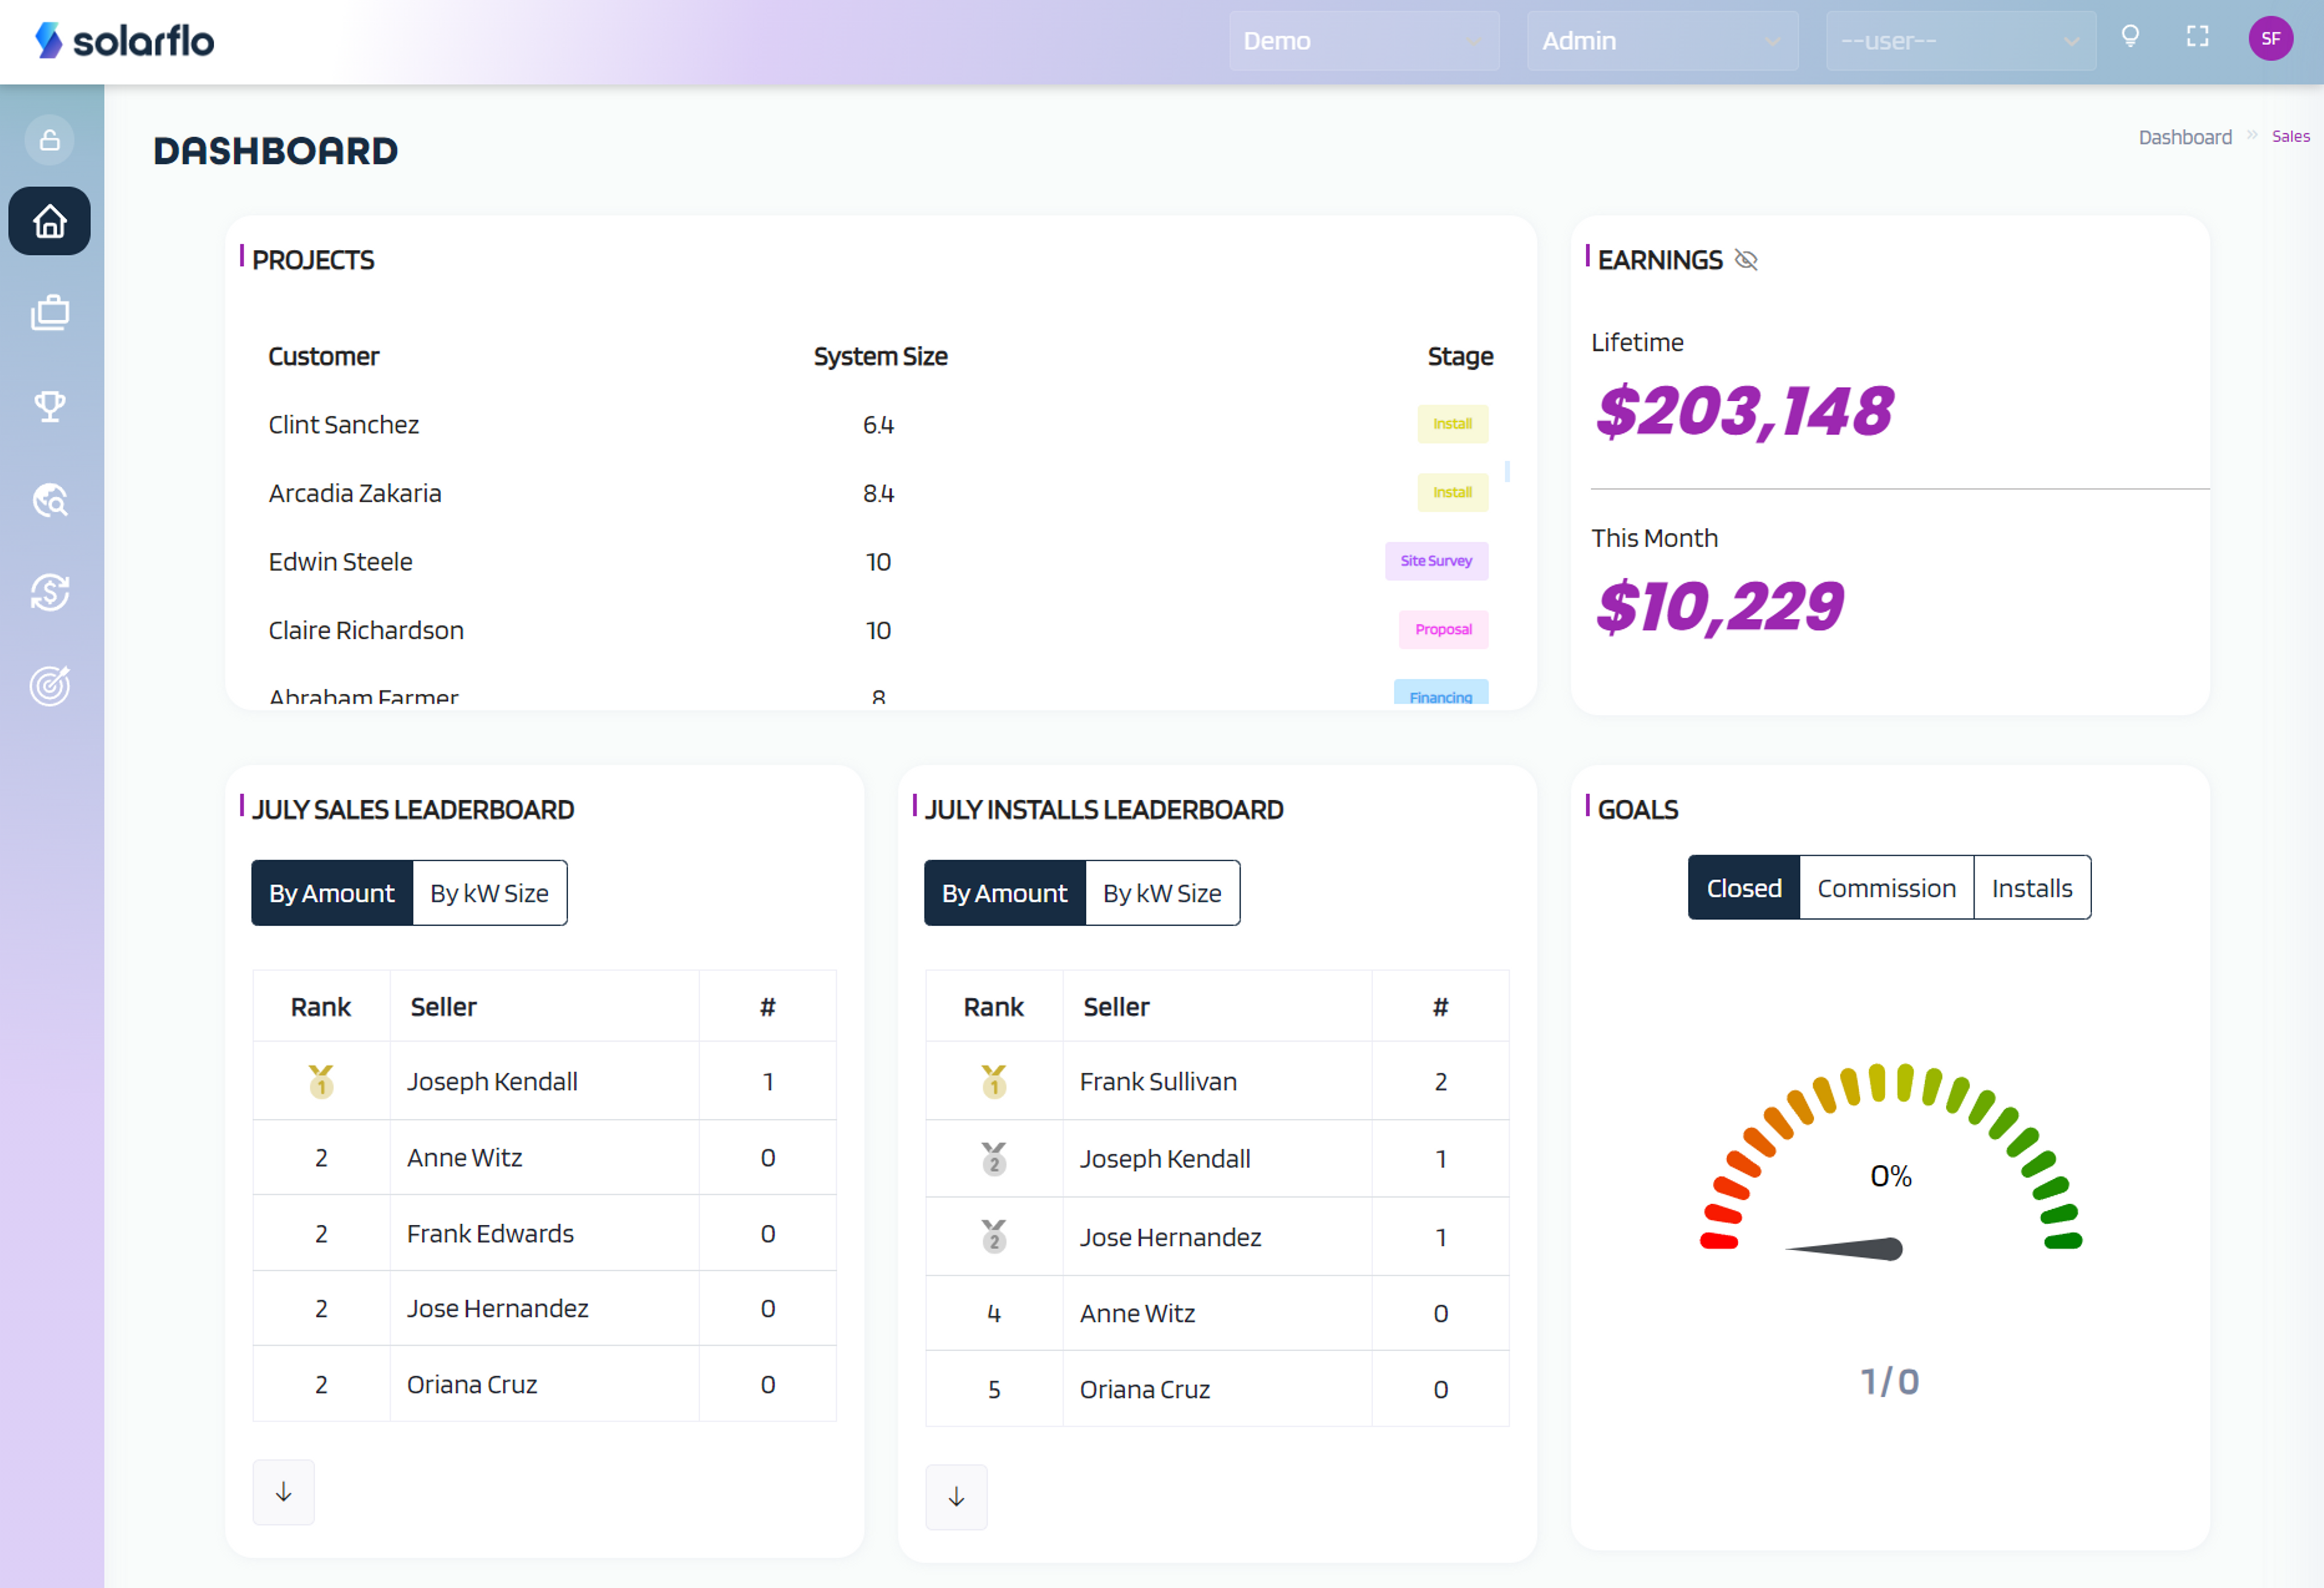Expand the installs leaderboard down arrow
Viewport: 2324px width, 1588px height.
pos(957,1497)
